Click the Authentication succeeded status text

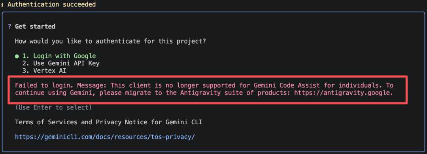tap(51, 5)
